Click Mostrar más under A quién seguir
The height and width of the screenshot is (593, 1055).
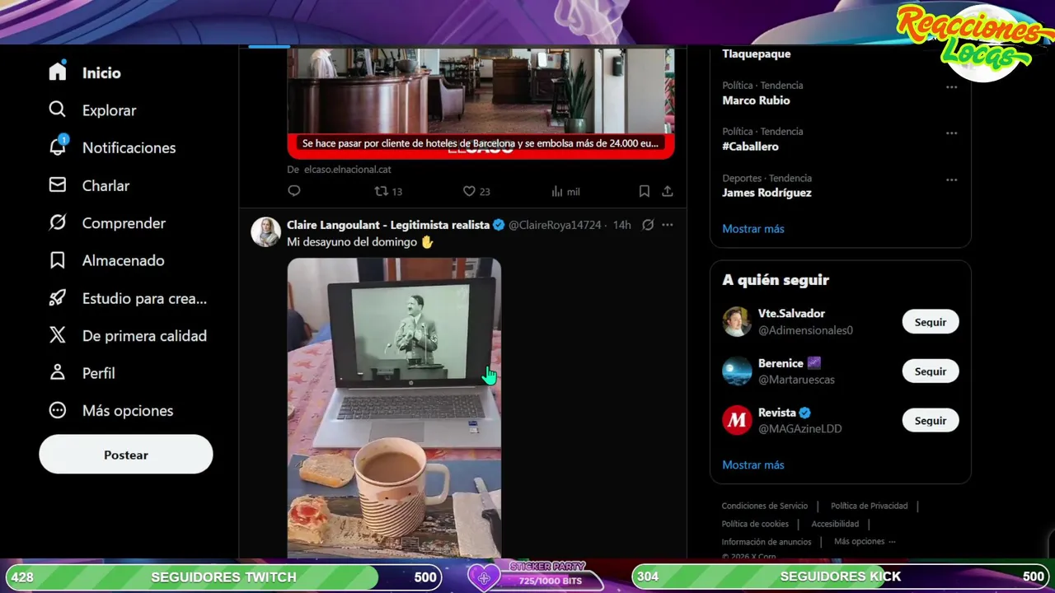(753, 465)
